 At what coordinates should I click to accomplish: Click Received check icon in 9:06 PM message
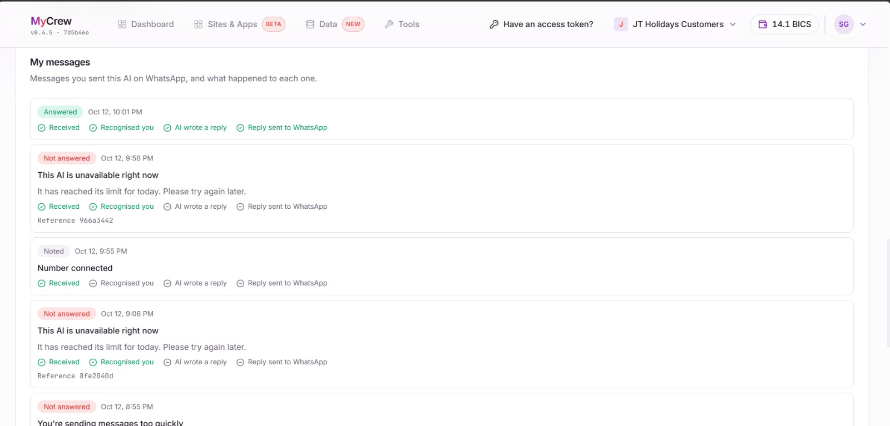click(42, 362)
